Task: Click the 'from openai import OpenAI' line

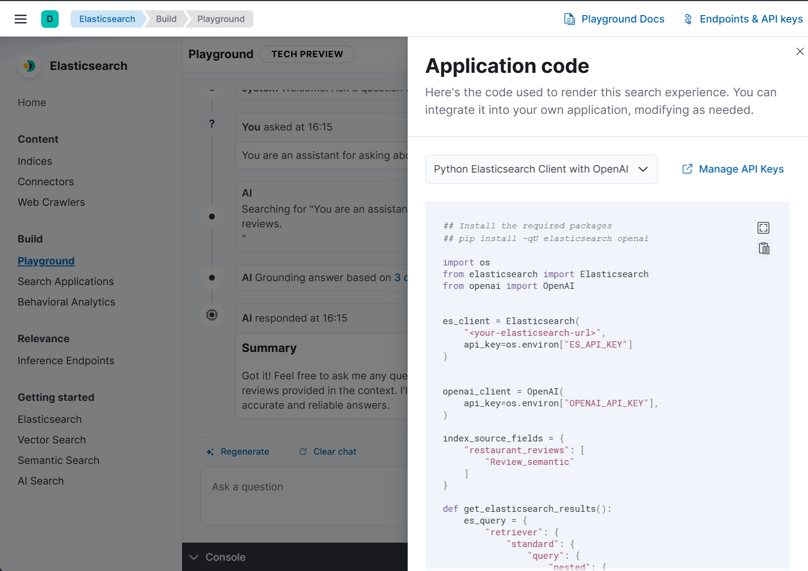Action: [508, 286]
